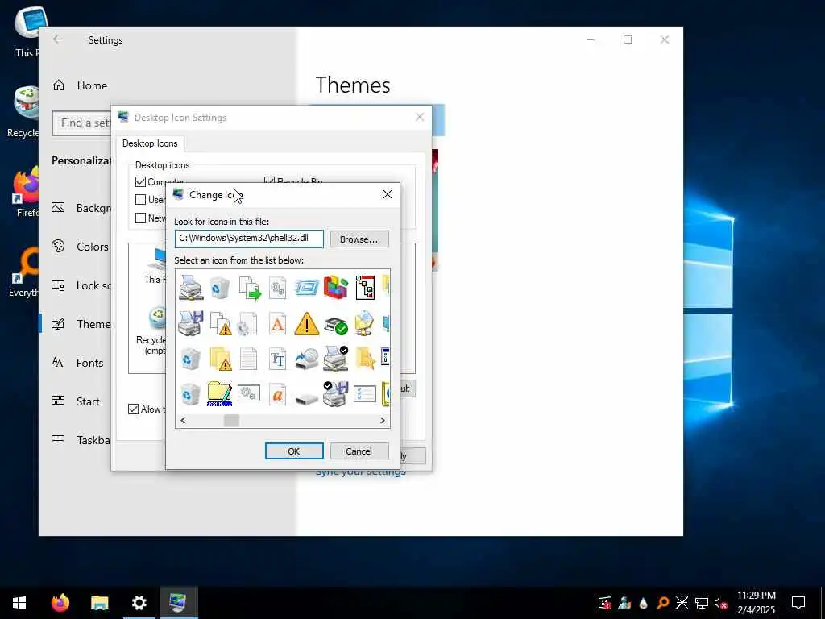Launch Firefox from the taskbar

[x=60, y=603]
